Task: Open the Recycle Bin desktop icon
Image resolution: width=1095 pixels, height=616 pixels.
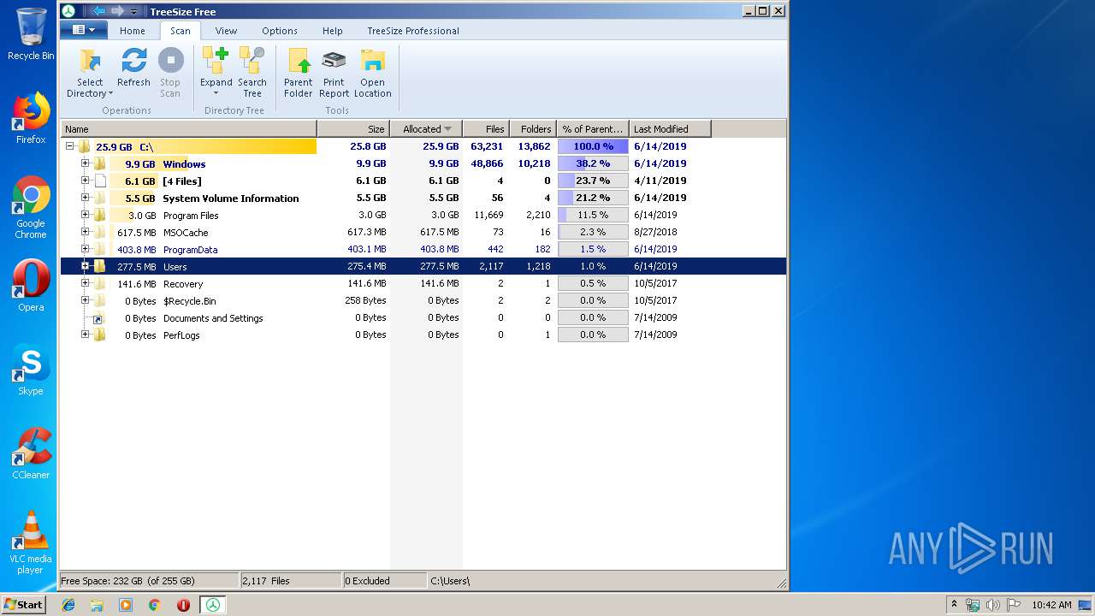Action: (x=31, y=34)
